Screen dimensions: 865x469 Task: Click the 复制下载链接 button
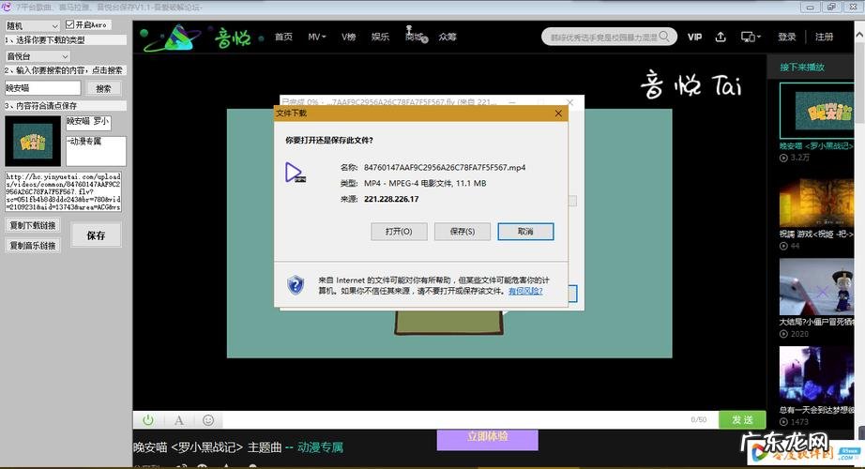click(x=33, y=226)
